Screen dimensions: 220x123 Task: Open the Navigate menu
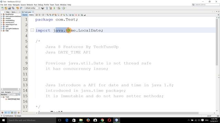point(16,5)
